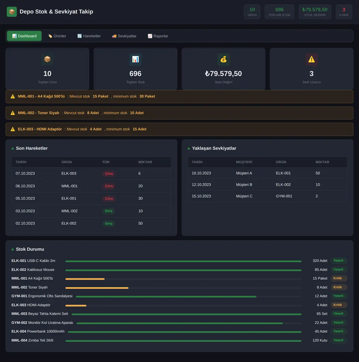This screenshot has width=359, height=362.
Task: Click the Yeterli badge for GYM-001 Ergonomik Ofis Sandalyesi
Action: pos(339,296)
